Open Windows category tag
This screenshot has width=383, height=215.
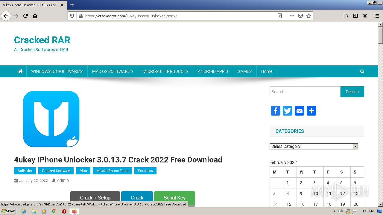click(x=145, y=171)
